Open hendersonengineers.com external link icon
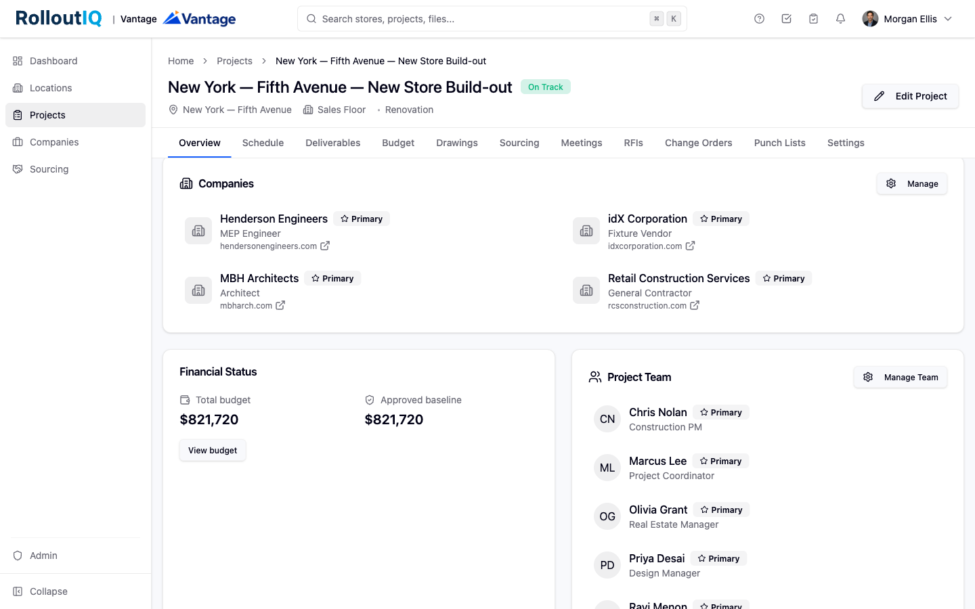 point(325,246)
